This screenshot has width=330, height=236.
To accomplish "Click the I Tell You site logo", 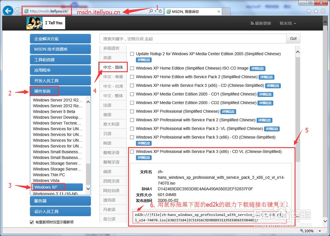I will point(46,23).
